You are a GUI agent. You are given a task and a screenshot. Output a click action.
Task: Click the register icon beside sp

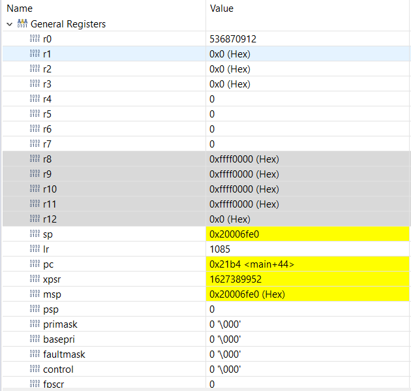[x=35, y=234]
